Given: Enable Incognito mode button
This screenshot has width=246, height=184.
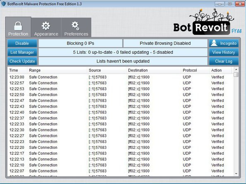Looking at the screenshot, I should click(224, 43).
